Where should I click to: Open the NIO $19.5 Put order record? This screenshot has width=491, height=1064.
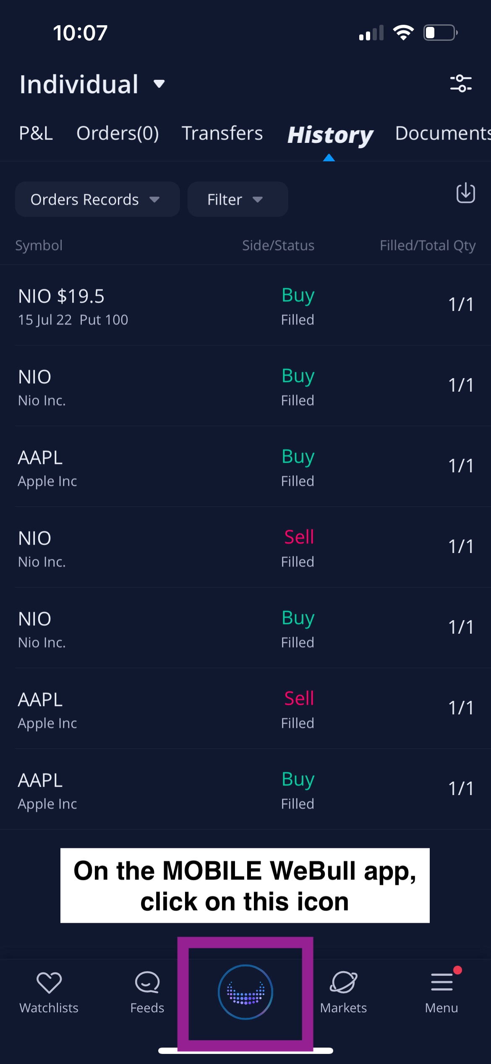click(245, 306)
